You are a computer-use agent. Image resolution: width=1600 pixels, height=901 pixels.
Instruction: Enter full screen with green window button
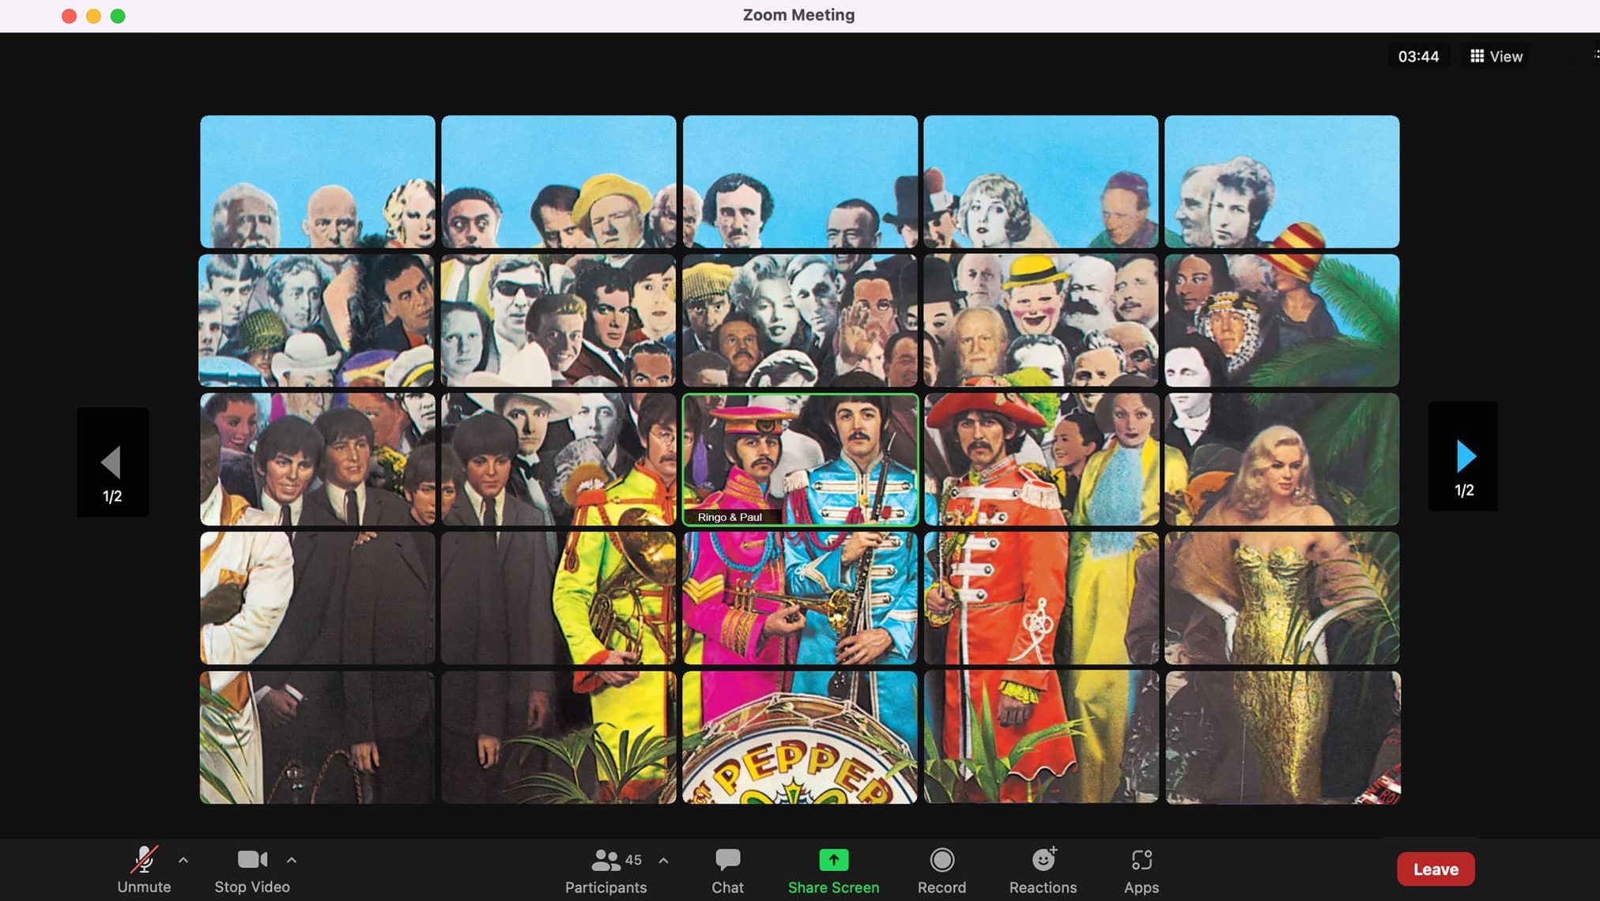tap(118, 16)
